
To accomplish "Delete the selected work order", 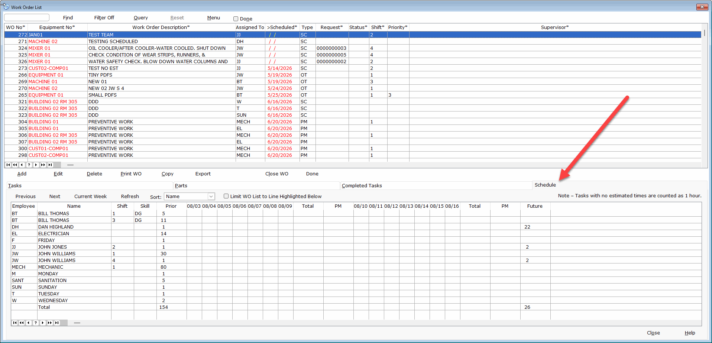I will pos(94,174).
